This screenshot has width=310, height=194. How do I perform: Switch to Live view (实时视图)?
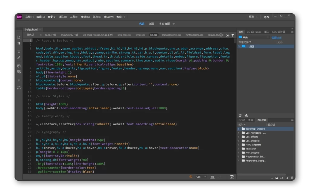165,24
